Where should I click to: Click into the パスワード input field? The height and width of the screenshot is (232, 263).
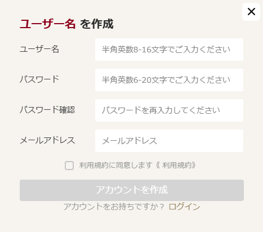169,80
